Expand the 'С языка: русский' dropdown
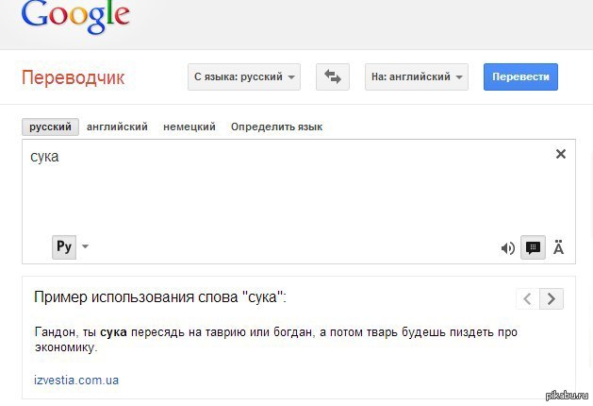The height and width of the screenshot is (406, 593). pyautogui.click(x=244, y=76)
